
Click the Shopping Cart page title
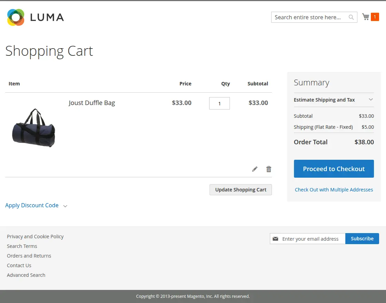coord(49,51)
